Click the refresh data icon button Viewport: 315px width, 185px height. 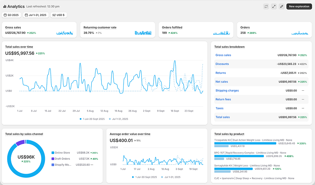[266, 6]
